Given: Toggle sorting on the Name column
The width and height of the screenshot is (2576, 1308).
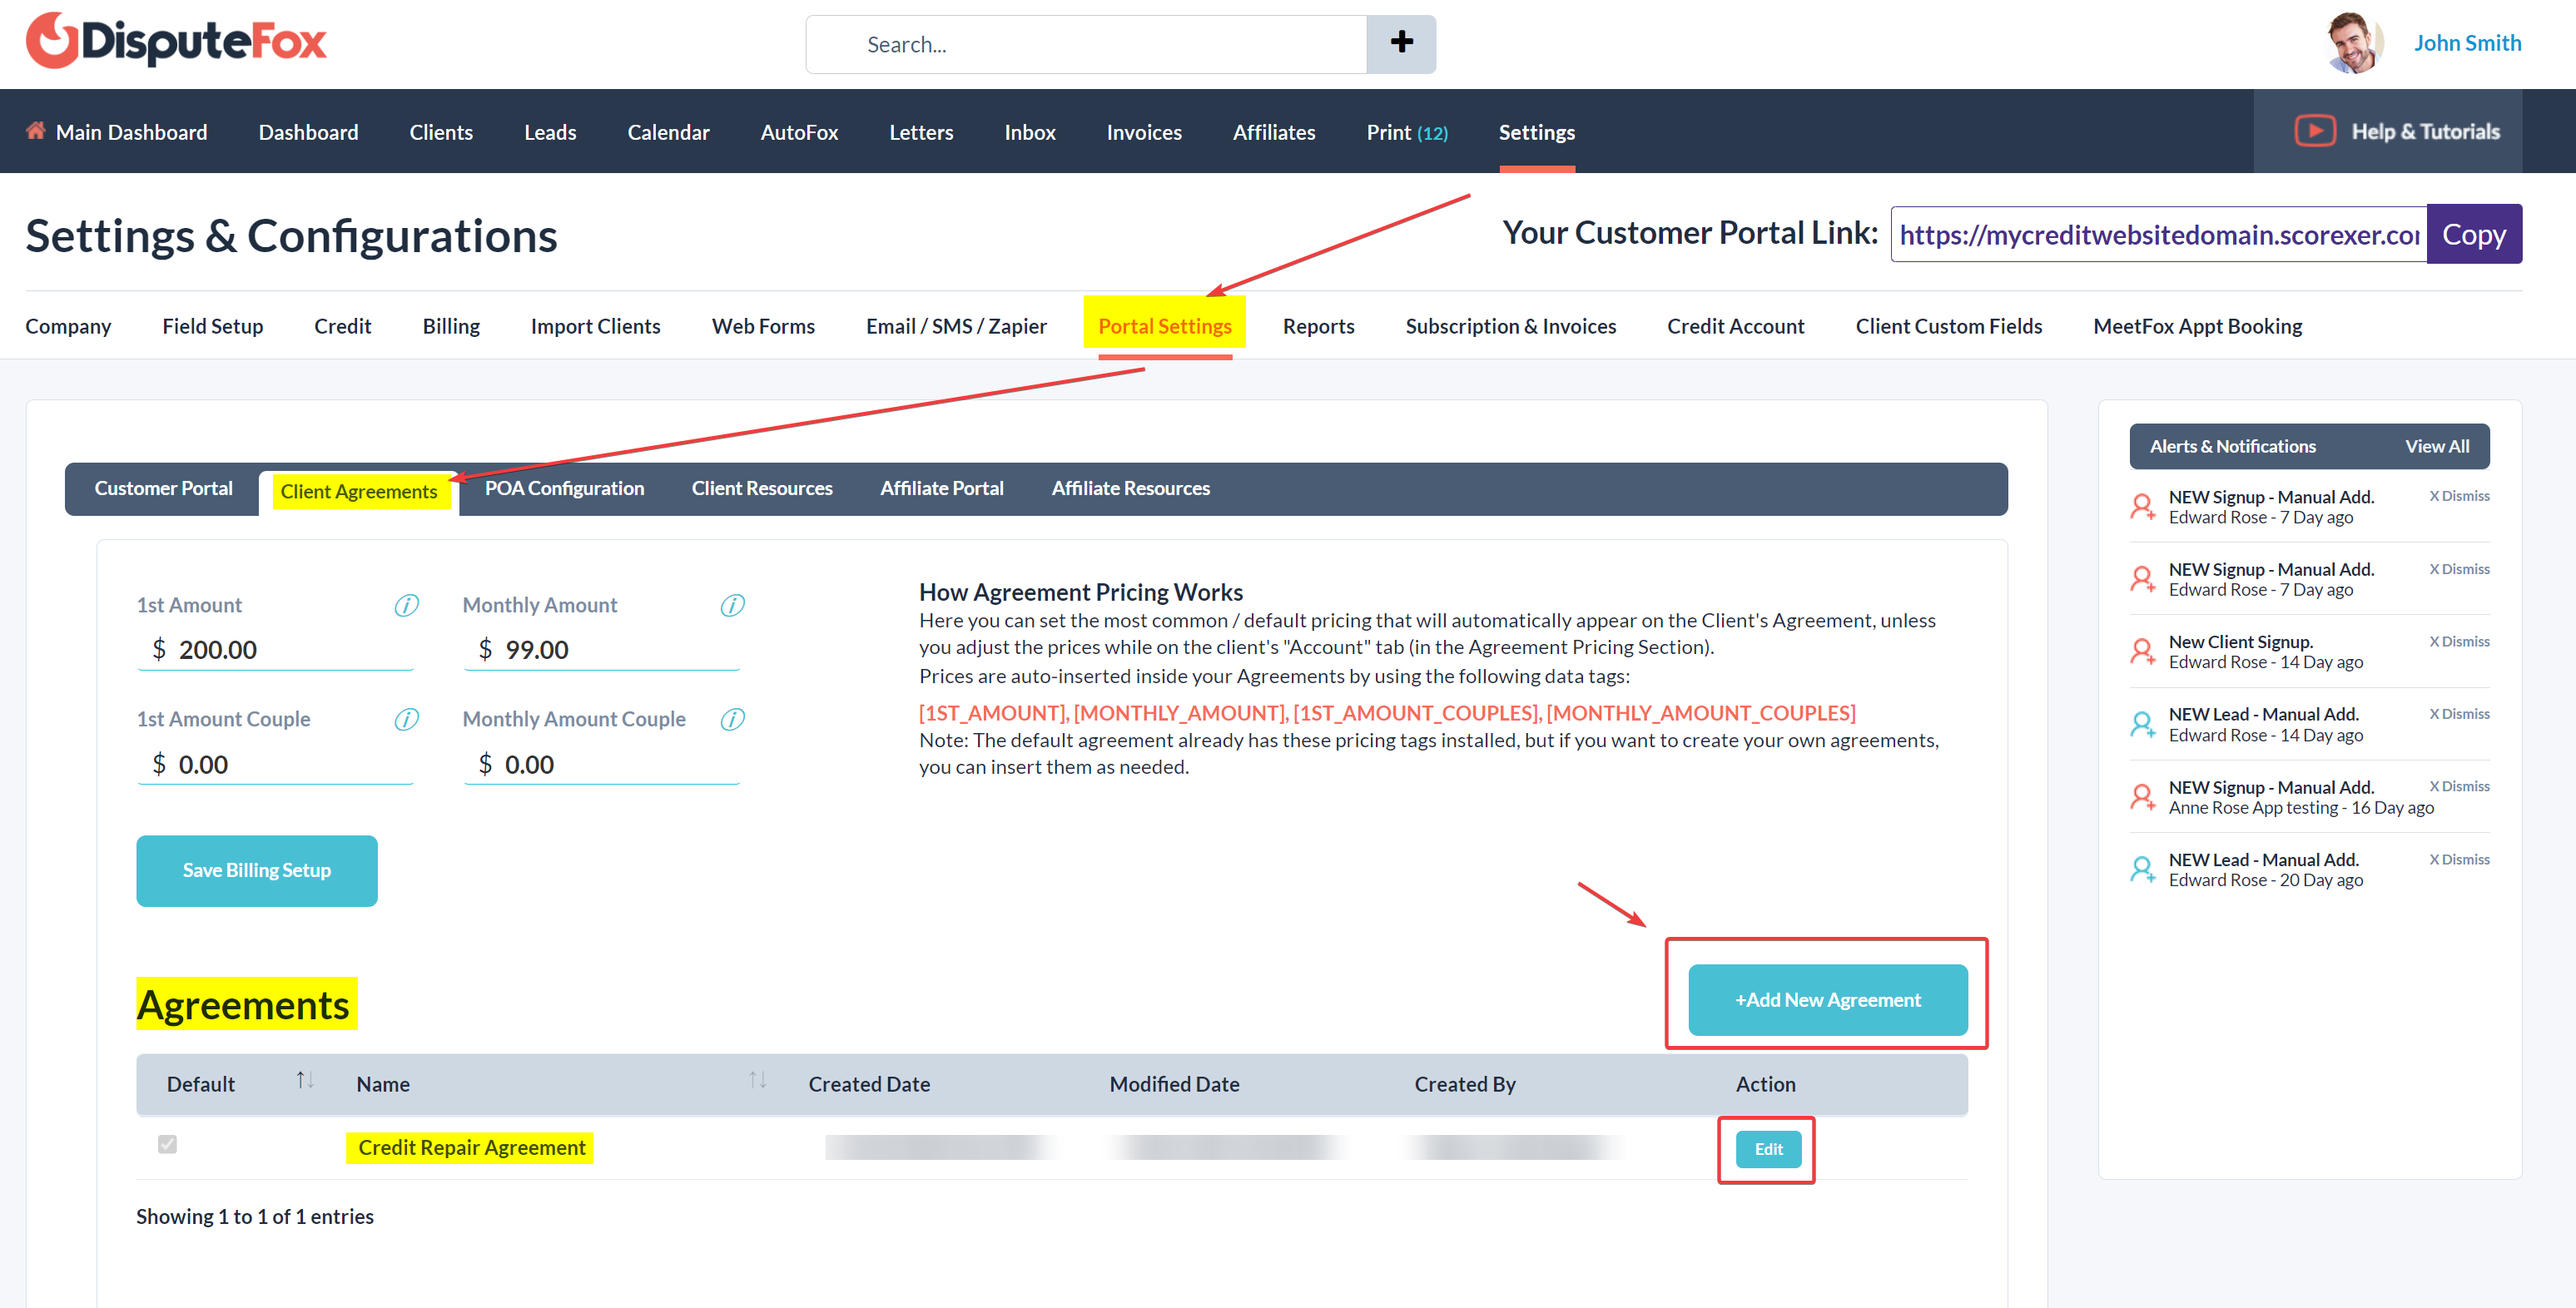Looking at the screenshot, I should pos(757,1081).
